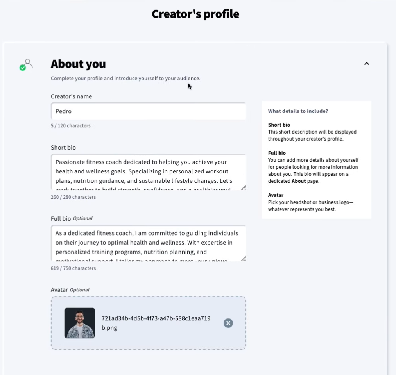396x375 pixels.
Task: Collapse the About you section
Action: coord(366,63)
